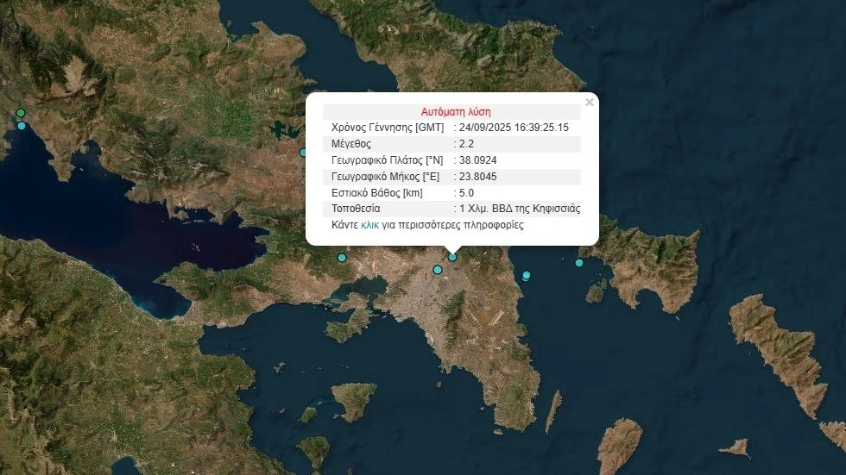Click the latitude value 38.0924
This screenshot has width=846, height=475.
pyautogui.click(x=477, y=160)
